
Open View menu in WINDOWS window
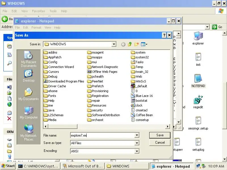(x=24, y=11)
